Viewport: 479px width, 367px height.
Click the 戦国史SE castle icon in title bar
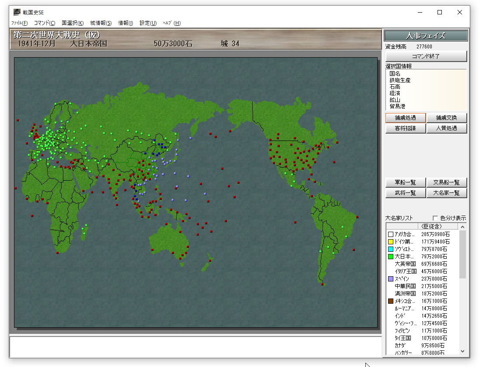coord(17,12)
